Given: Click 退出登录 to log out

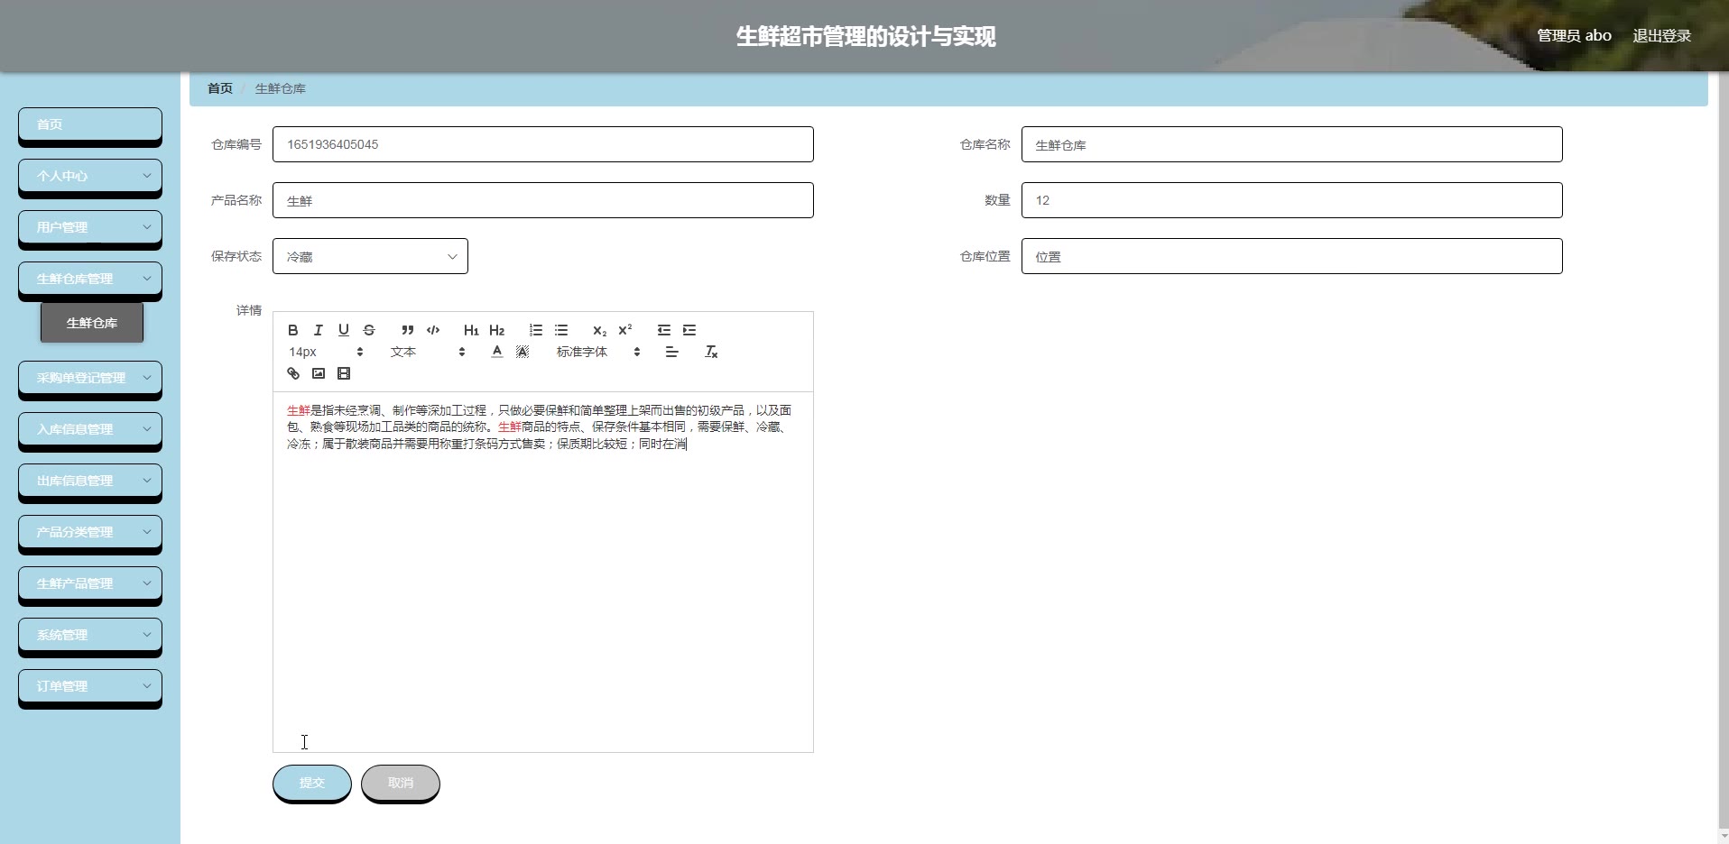Looking at the screenshot, I should [1662, 36].
